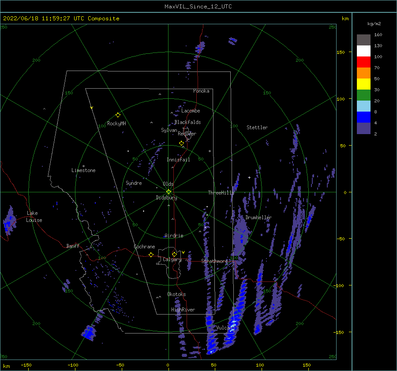Viewport: 397px width, 371px height.
Task: Click the asterisk marker east of Innisfail
Action: [210, 151]
